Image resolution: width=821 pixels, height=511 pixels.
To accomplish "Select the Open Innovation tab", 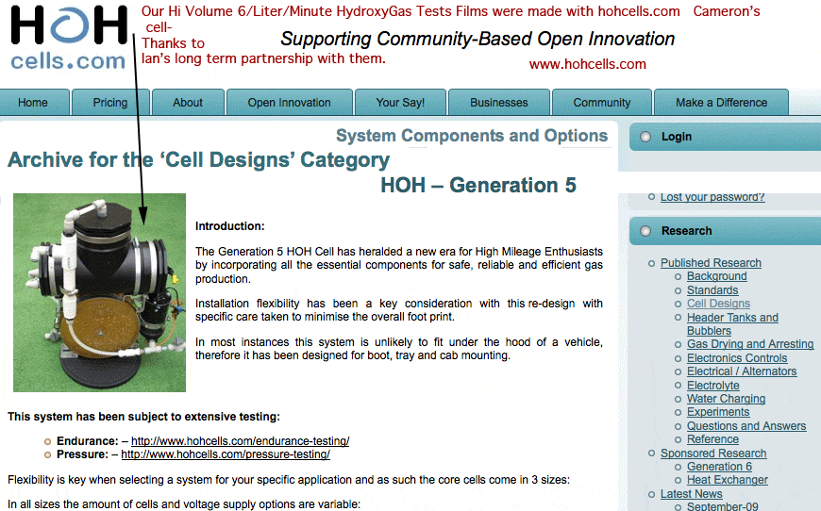I will pos(289,103).
